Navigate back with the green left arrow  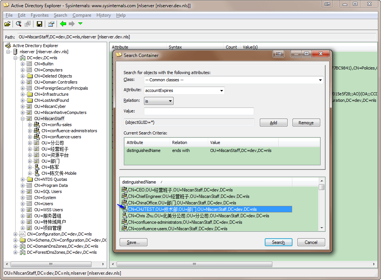click(63, 24)
